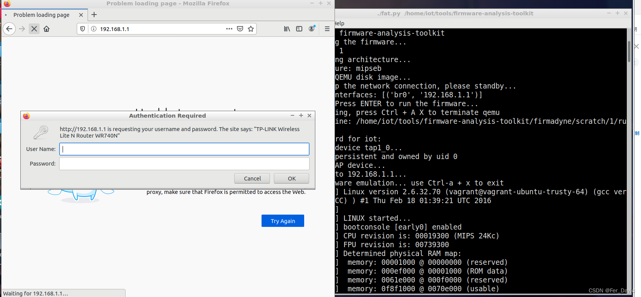
Task: Select the Problem loading page tab
Action: pos(45,15)
